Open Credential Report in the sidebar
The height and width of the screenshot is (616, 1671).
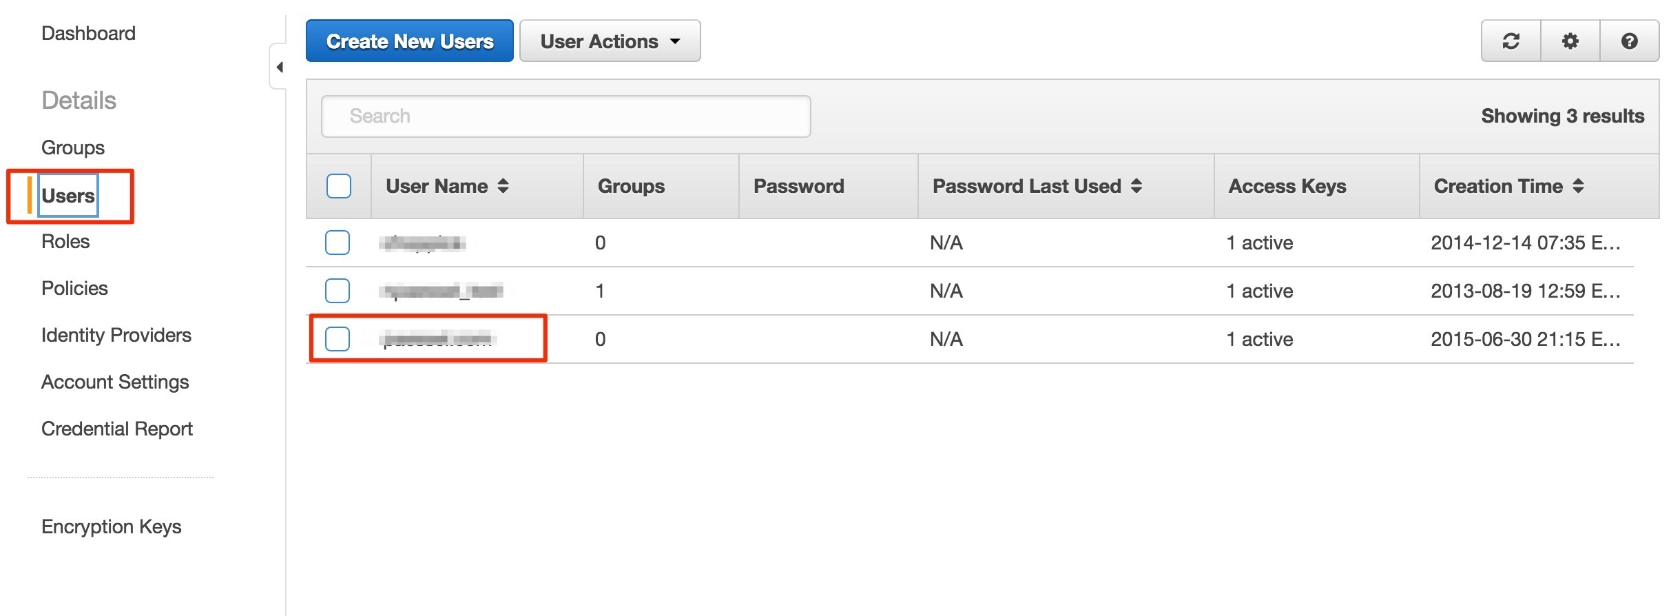click(x=117, y=429)
